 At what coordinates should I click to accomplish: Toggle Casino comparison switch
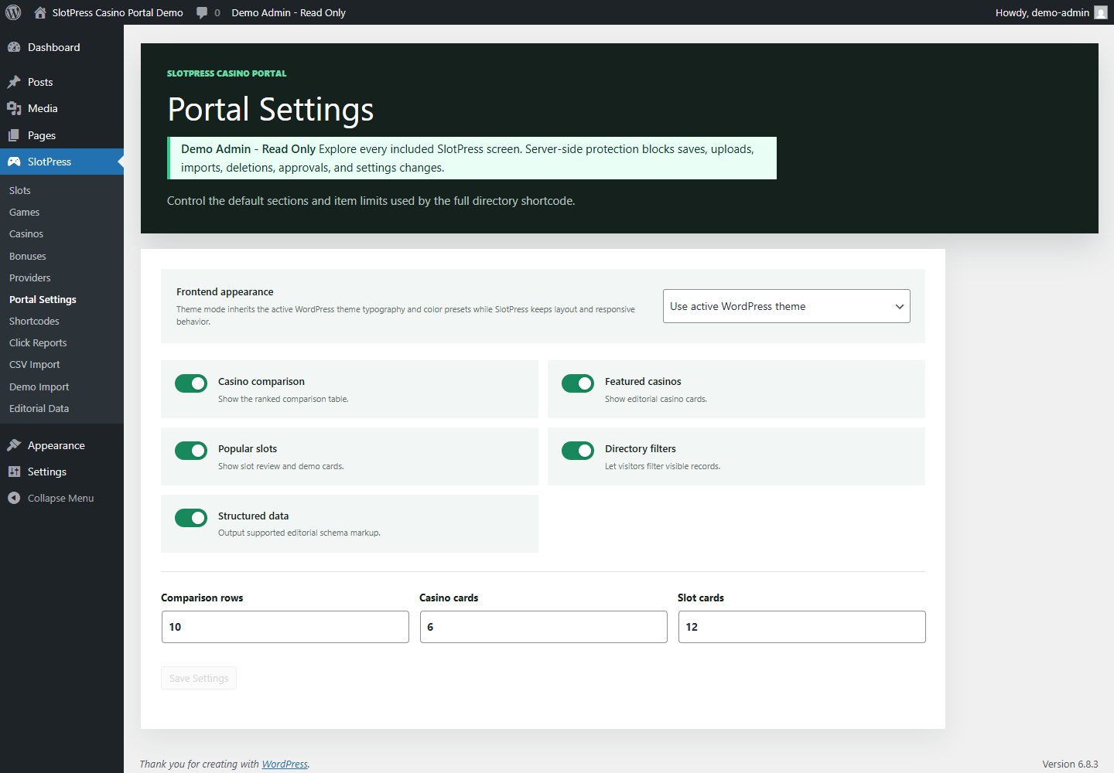[x=191, y=383]
